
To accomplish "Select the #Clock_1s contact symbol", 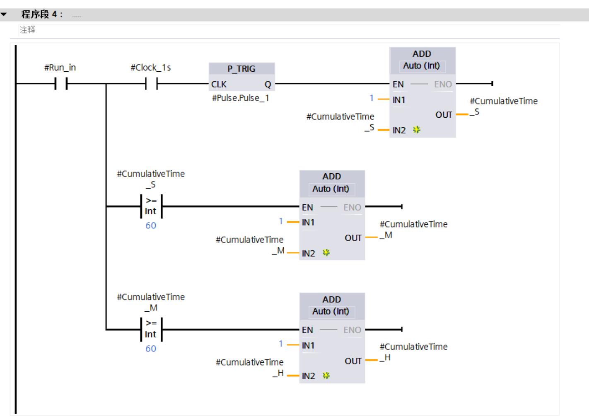I will pos(151,84).
